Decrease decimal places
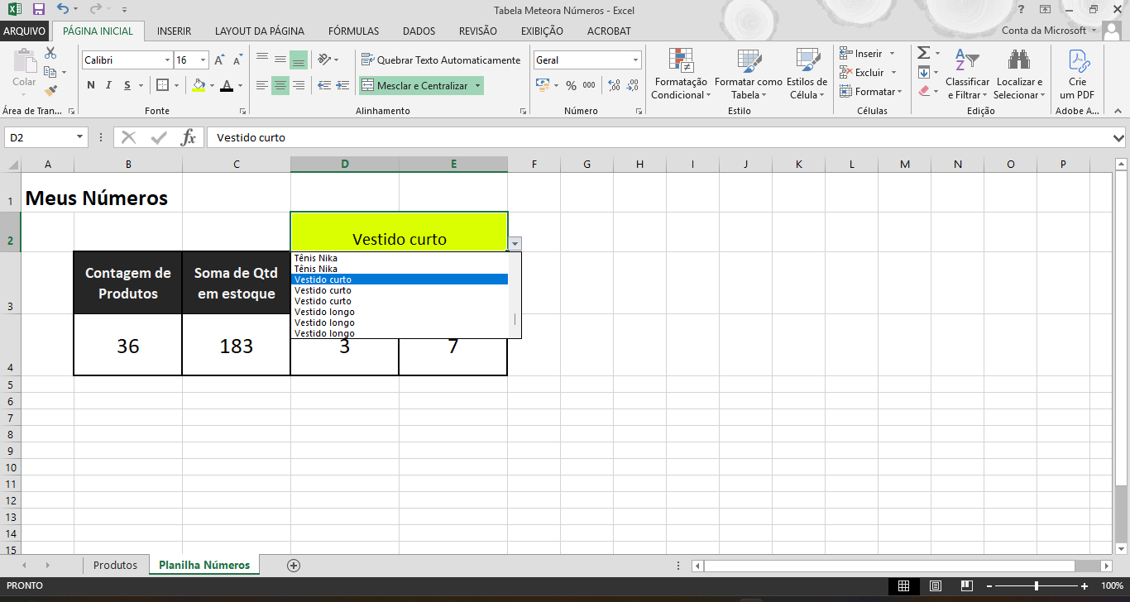1130x602 pixels. point(633,85)
